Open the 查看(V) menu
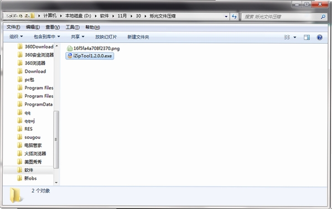Viewport: 332px width, 209px height. pyautogui.click(x=53, y=27)
